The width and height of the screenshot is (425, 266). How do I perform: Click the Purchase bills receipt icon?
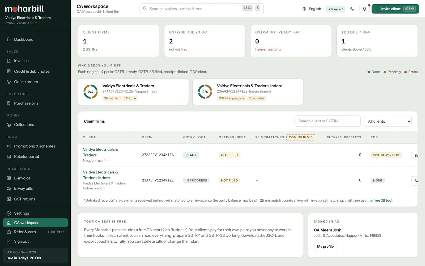point(9,103)
